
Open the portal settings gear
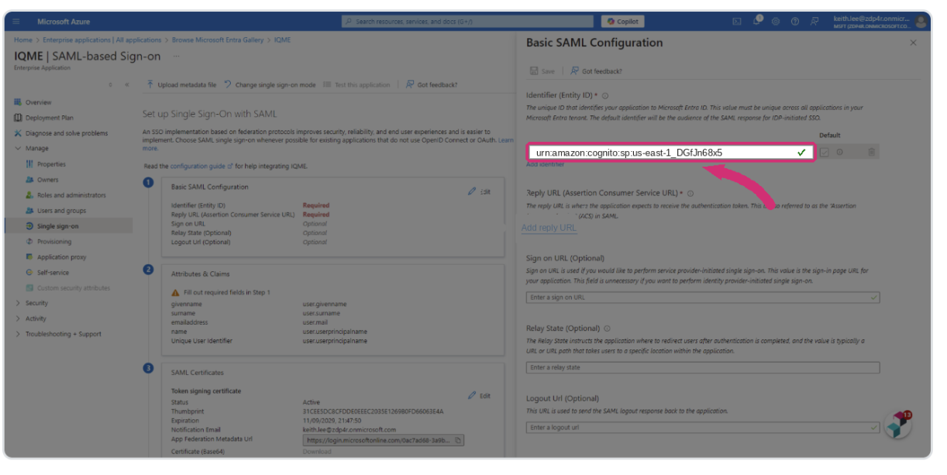(x=776, y=22)
